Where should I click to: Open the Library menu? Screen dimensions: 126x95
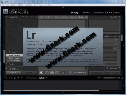pyautogui.click(x=14, y=5)
